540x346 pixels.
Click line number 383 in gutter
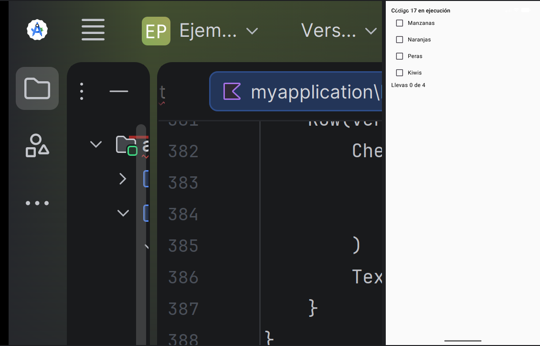183,183
